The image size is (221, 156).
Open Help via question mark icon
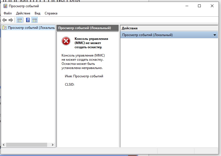pyautogui.click(x=28, y=20)
